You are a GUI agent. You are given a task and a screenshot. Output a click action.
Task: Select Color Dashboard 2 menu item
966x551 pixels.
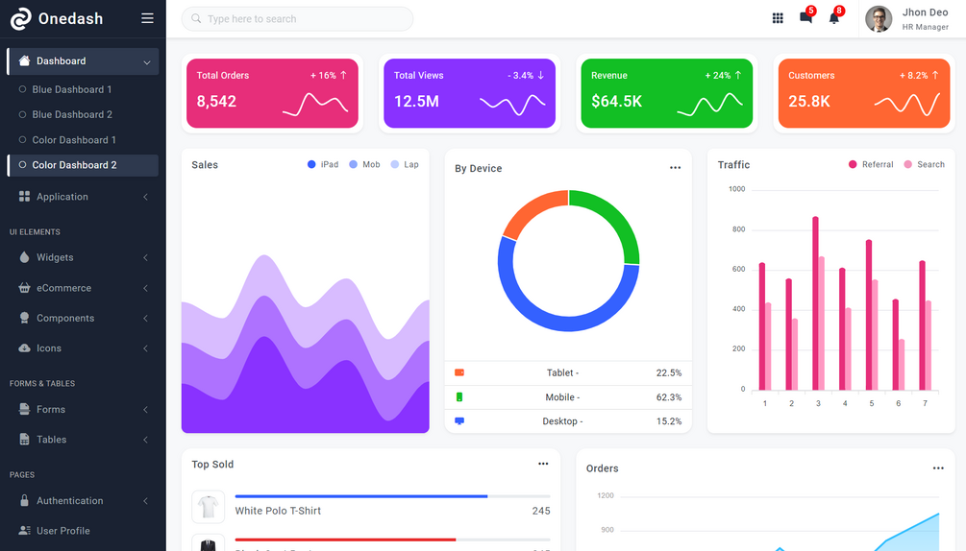(83, 165)
